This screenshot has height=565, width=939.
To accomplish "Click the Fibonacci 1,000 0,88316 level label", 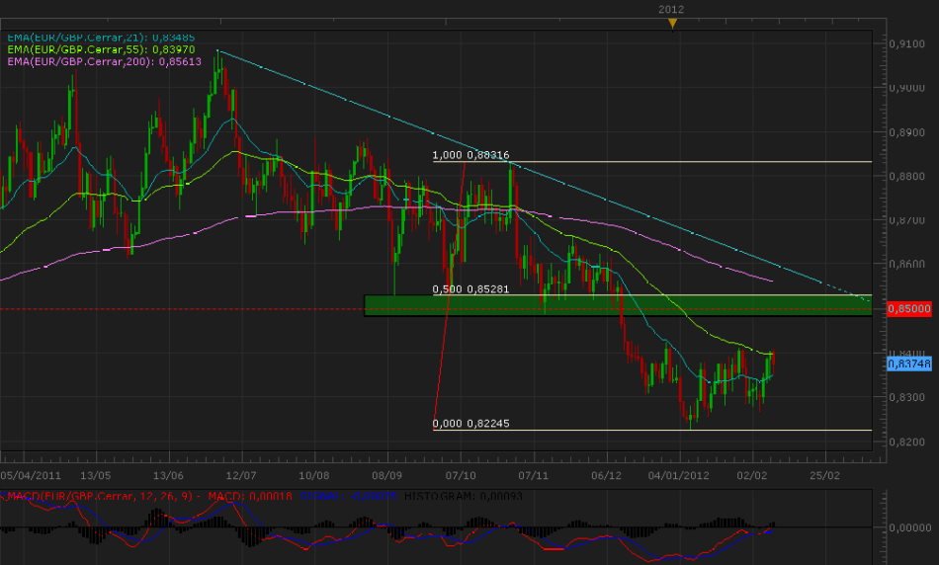I will click(471, 155).
